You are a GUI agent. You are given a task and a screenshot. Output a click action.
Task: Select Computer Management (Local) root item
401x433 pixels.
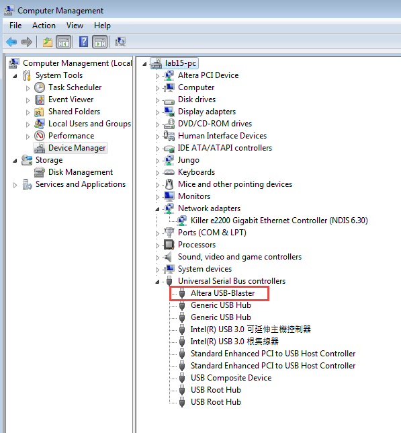point(77,63)
